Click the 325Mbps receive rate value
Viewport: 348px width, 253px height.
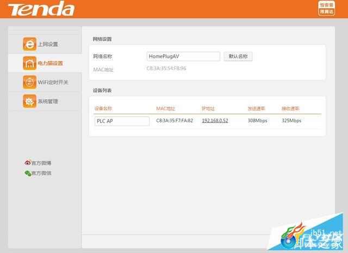(291, 121)
